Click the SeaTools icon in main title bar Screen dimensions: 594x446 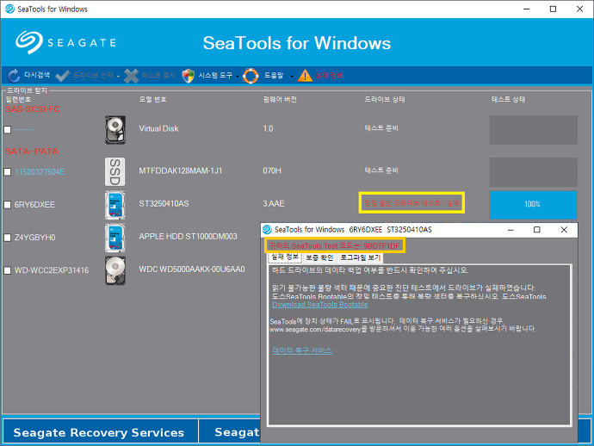point(9,9)
